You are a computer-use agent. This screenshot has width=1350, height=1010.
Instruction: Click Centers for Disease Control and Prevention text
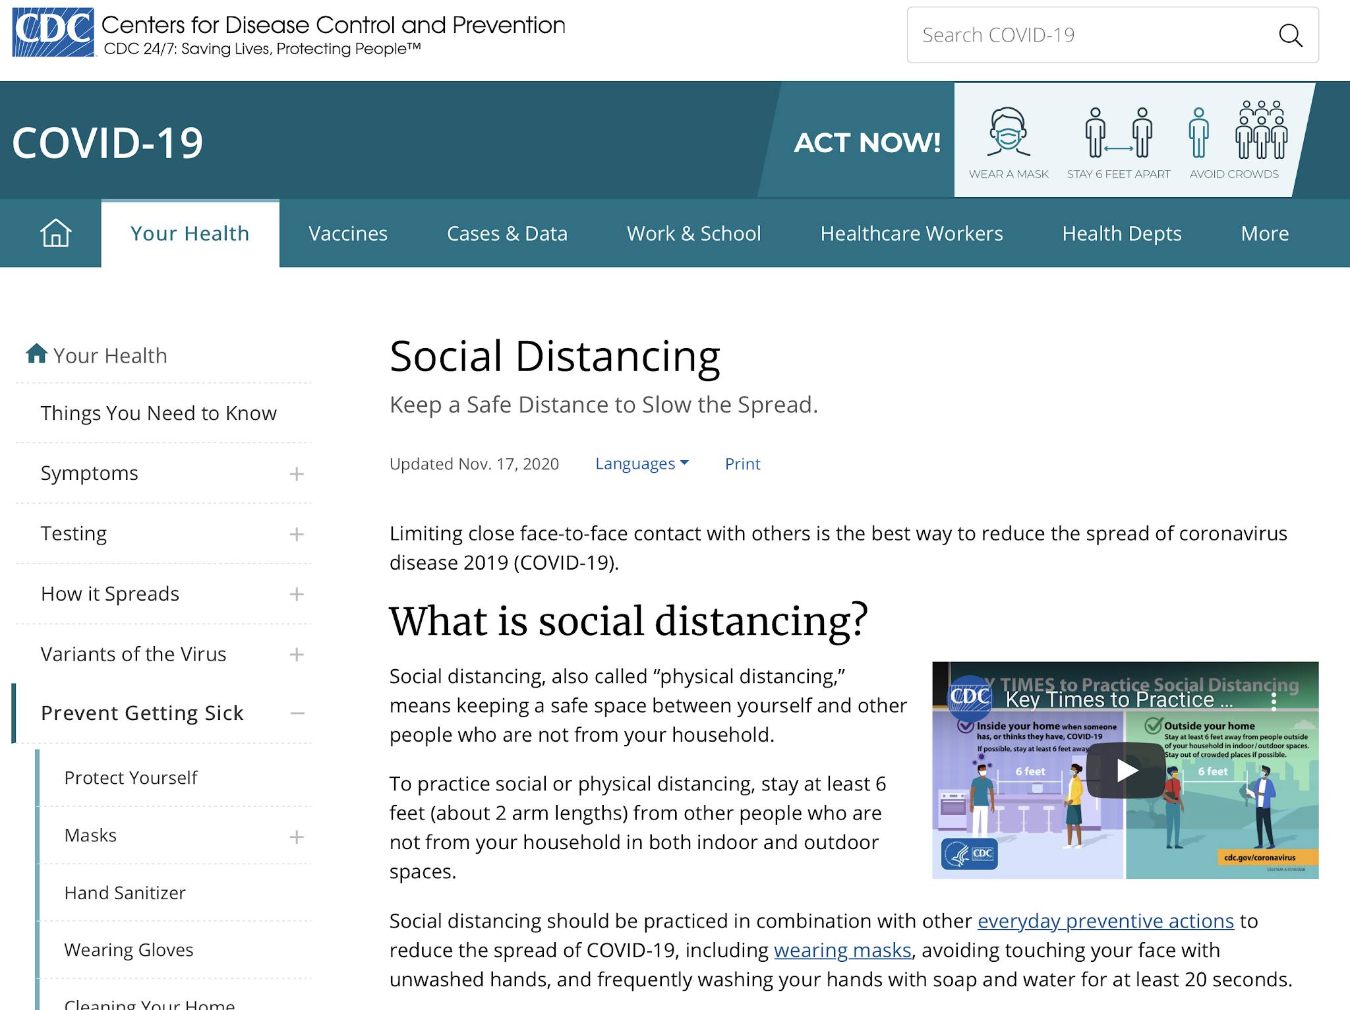click(x=333, y=25)
